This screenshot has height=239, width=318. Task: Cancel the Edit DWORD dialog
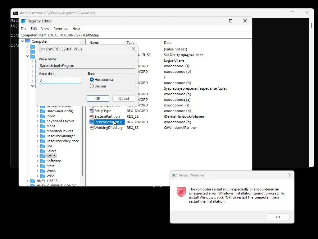pos(124,99)
